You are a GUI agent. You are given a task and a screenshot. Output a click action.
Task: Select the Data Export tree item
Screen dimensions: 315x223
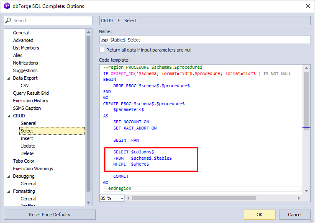[x=26, y=78]
